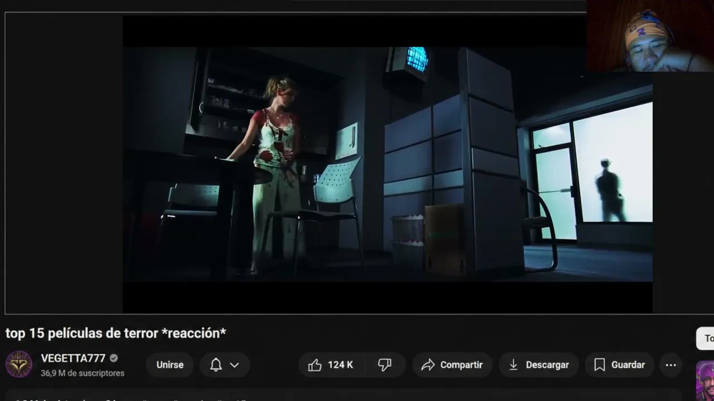Dislike the video with thumbs-down
714x401 pixels.
384,365
